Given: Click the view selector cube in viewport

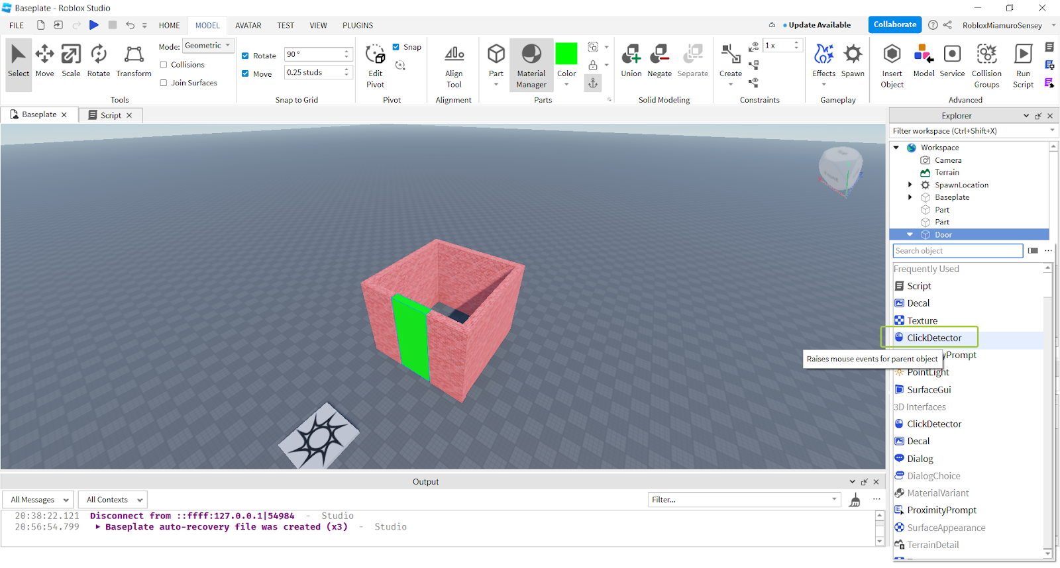Looking at the screenshot, I should coord(841,170).
